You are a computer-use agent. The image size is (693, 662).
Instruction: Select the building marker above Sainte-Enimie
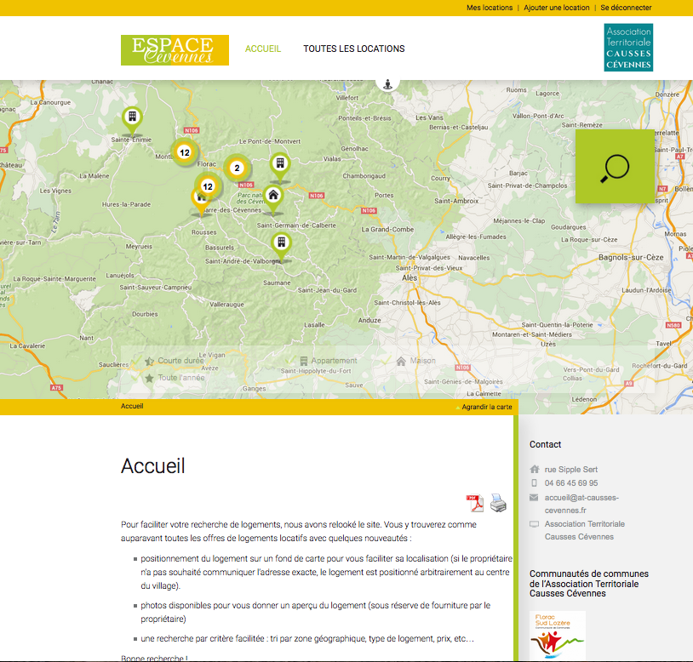click(x=132, y=120)
